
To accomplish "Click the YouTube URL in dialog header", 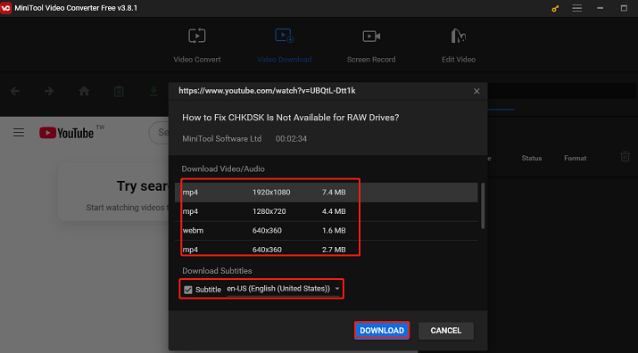I will [267, 91].
